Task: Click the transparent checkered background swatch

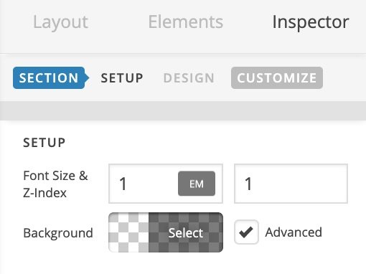Action: [128, 232]
